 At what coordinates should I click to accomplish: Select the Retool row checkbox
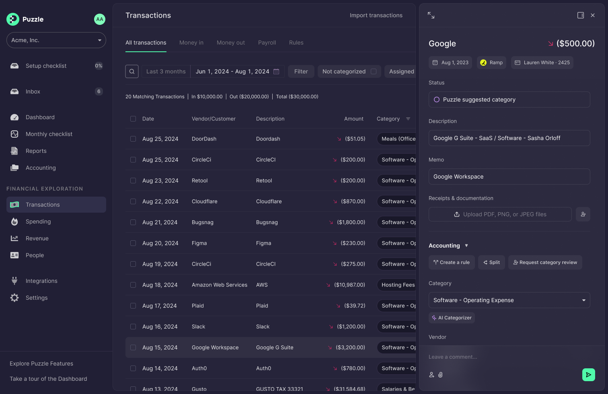(x=133, y=181)
